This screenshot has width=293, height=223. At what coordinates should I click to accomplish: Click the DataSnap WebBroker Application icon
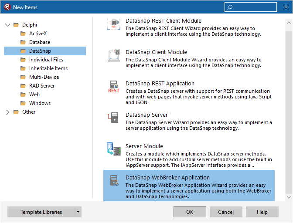[113, 180]
